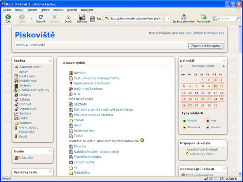The image size is (243, 182).
Task: Collapse the Výsledky testu block
Action: (50, 172)
